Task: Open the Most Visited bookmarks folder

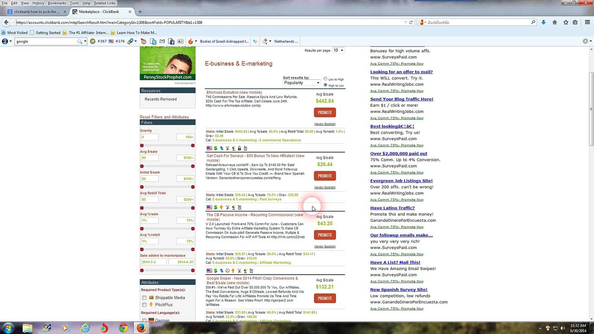Action: click(x=14, y=32)
